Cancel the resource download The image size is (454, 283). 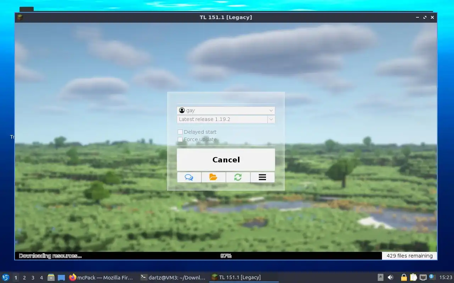coord(226,160)
